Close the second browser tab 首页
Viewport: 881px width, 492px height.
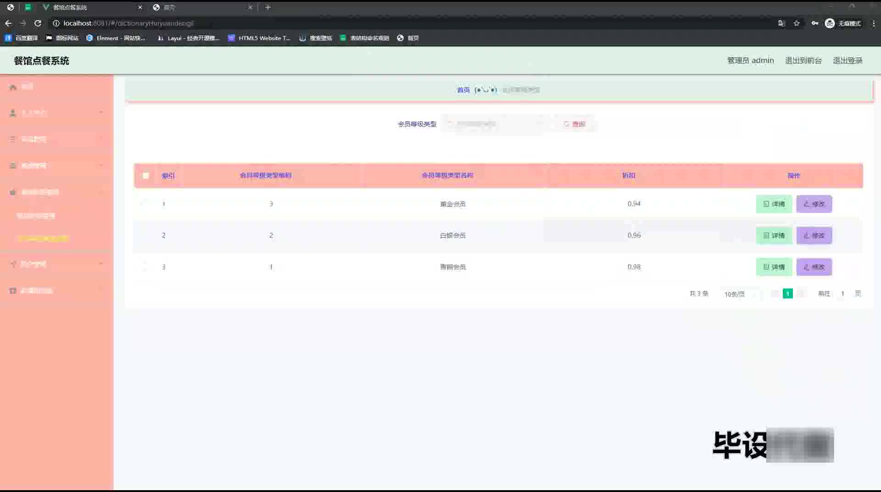pyautogui.click(x=250, y=7)
